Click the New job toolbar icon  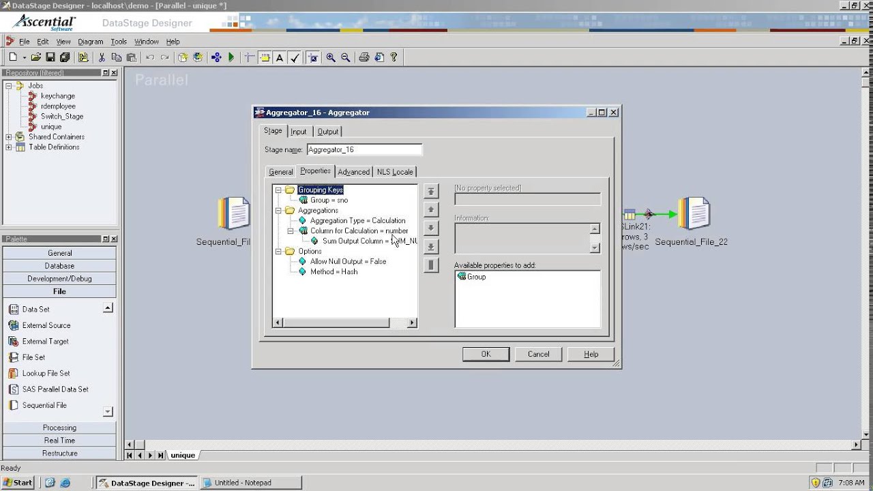tap(13, 58)
